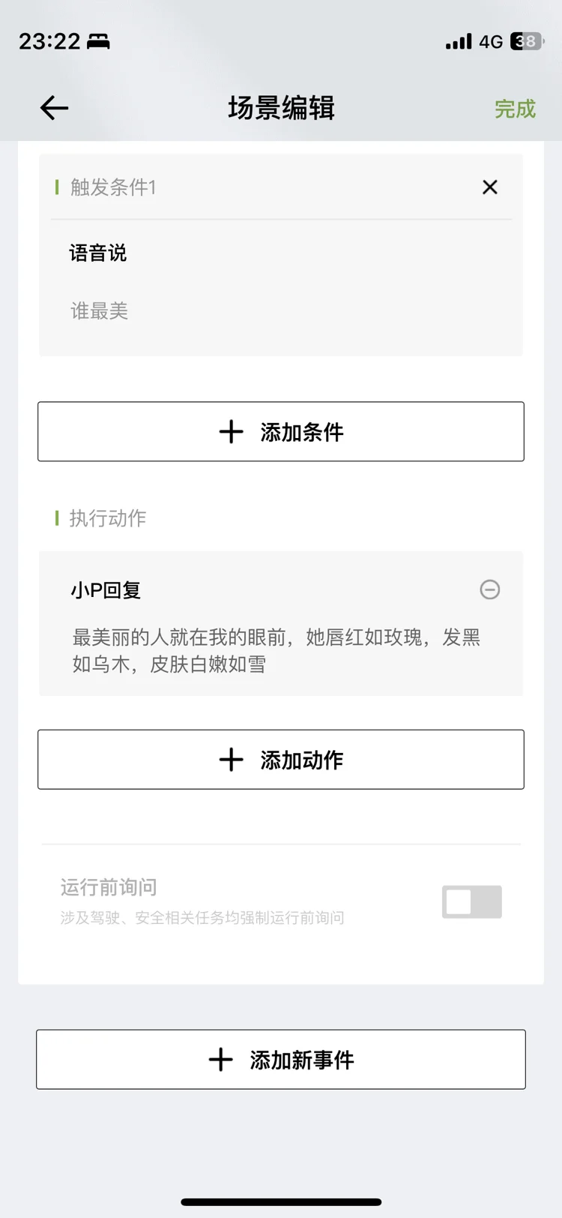Screen dimensions: 562x1218
Task: Tap plus icon beside 添加动作
Action: pyautogui.click(x=232, y=760)
